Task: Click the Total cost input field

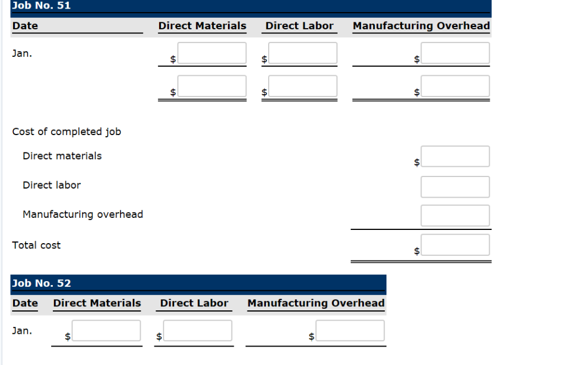Action: click(455, 244)
